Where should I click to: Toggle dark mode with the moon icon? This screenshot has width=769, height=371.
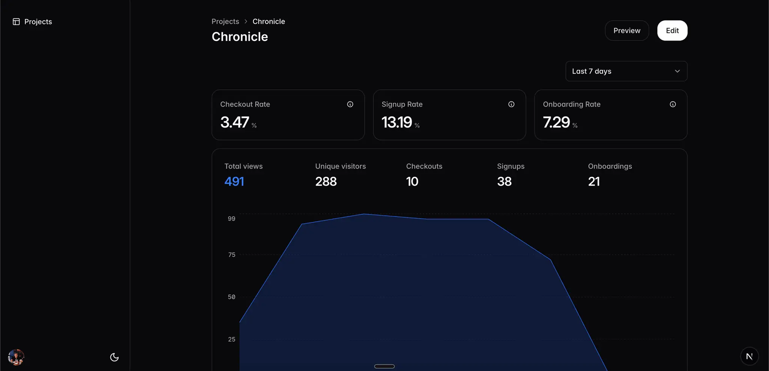pyautogui.click(x=115, y=357)
